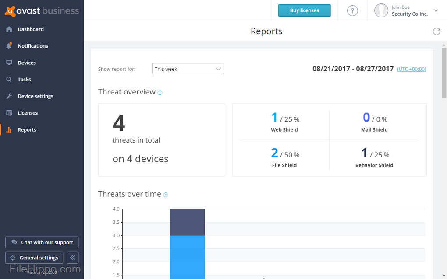Click the Behavior Shield 1 / 25 % stat
Screen dimensions: 447x279
(374, 158)
